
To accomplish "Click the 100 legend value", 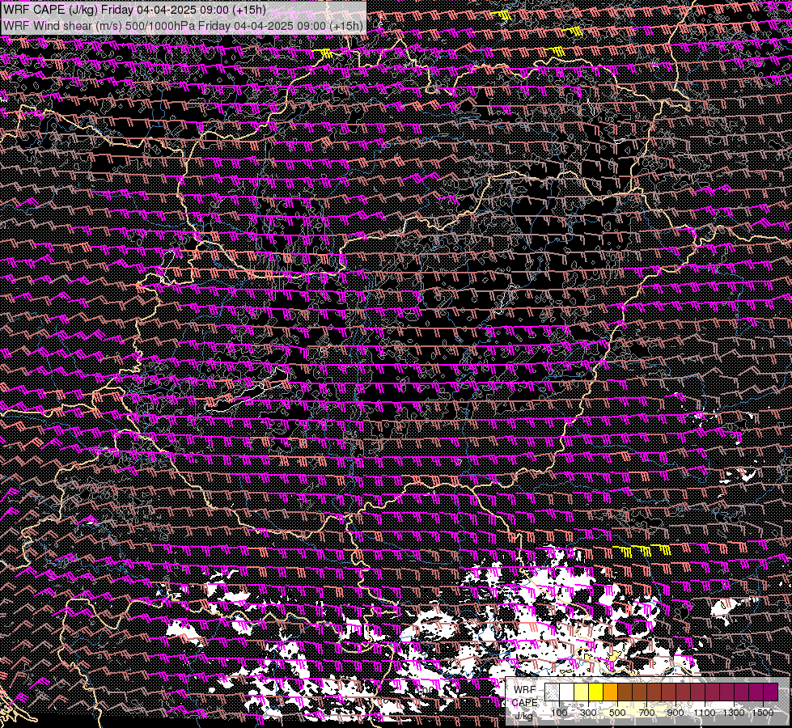I will (x=559, y=713).
